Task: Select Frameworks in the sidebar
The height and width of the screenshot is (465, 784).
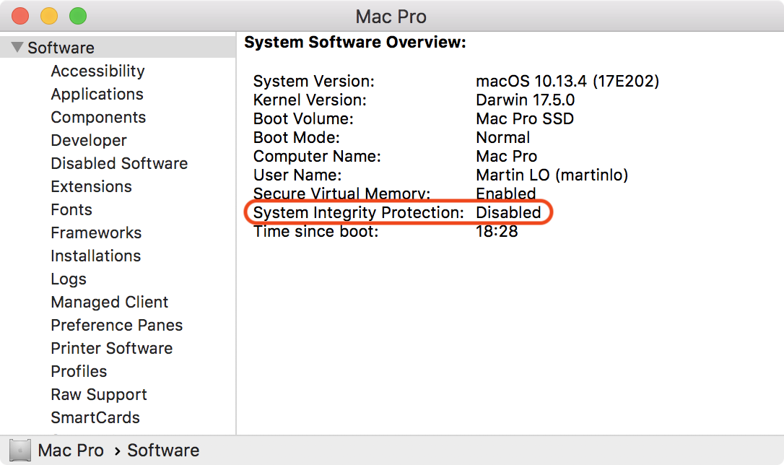Action: coord(96,232)
